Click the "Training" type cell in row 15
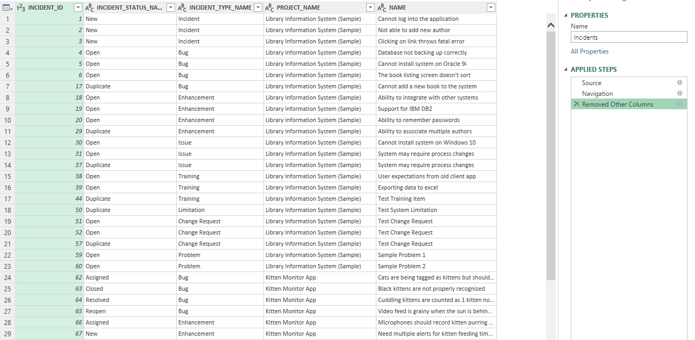695x340 pixels. pyautogui.click(x=220, y=176)
